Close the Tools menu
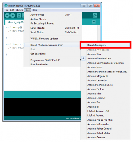133x142 pixels. tap(27, 10)
